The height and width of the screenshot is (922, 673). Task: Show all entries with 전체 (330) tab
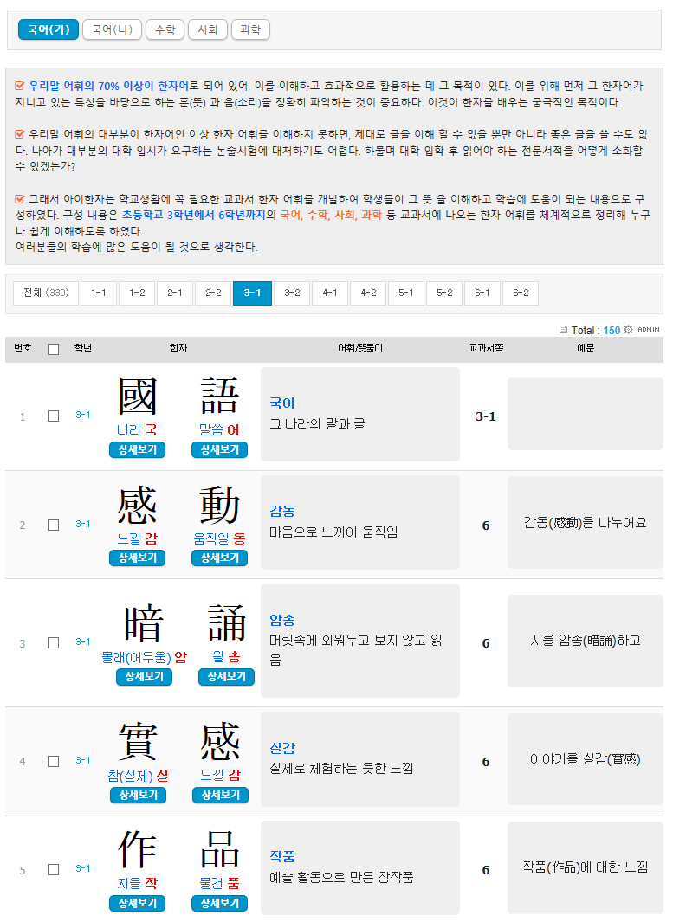(x=46, y=293)
